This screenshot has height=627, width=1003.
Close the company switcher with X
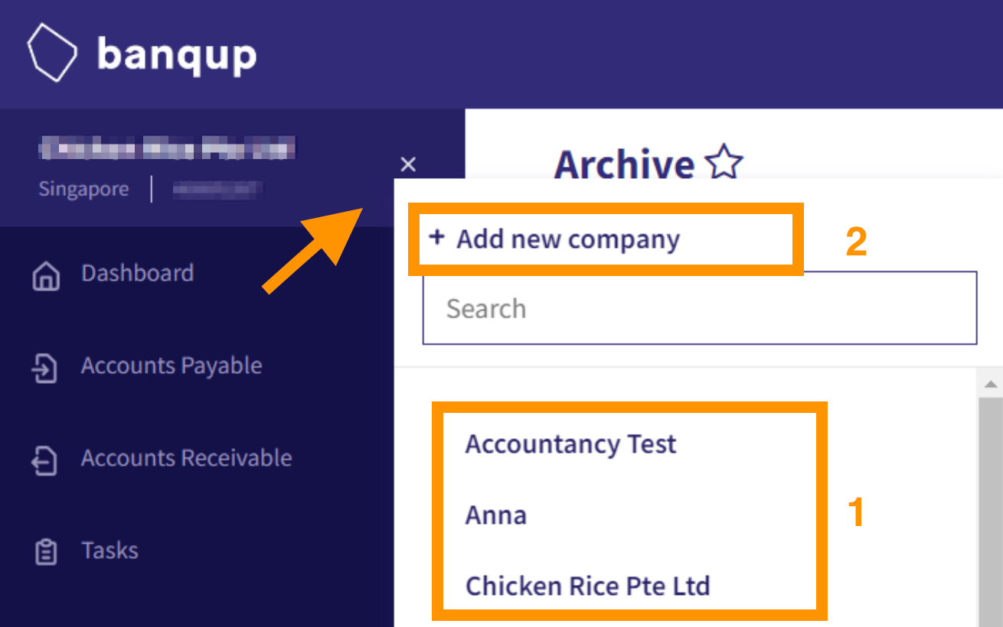408,164
